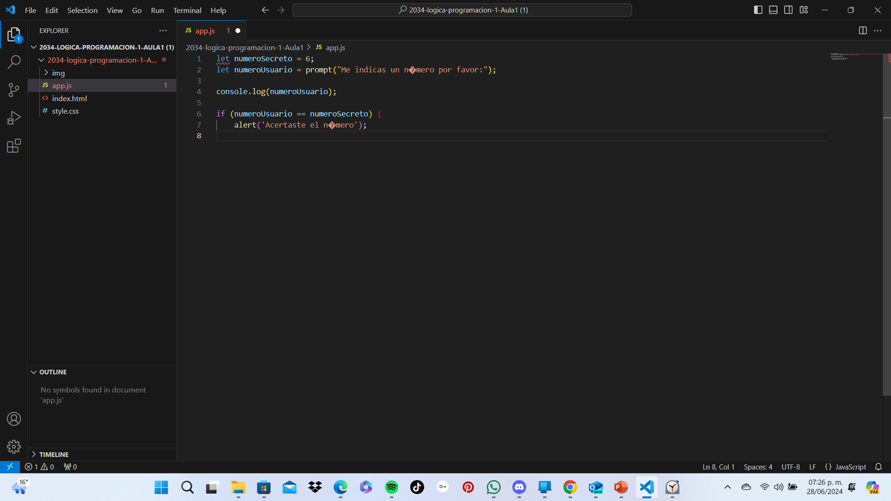
Task: Click the weather widget showing 16°
Action: (20, 487)
